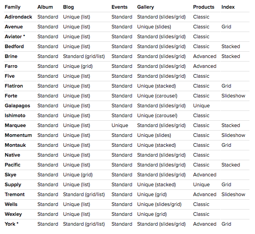255x234 pixels.
Task: Click the Blog column header
Action: 68,7
